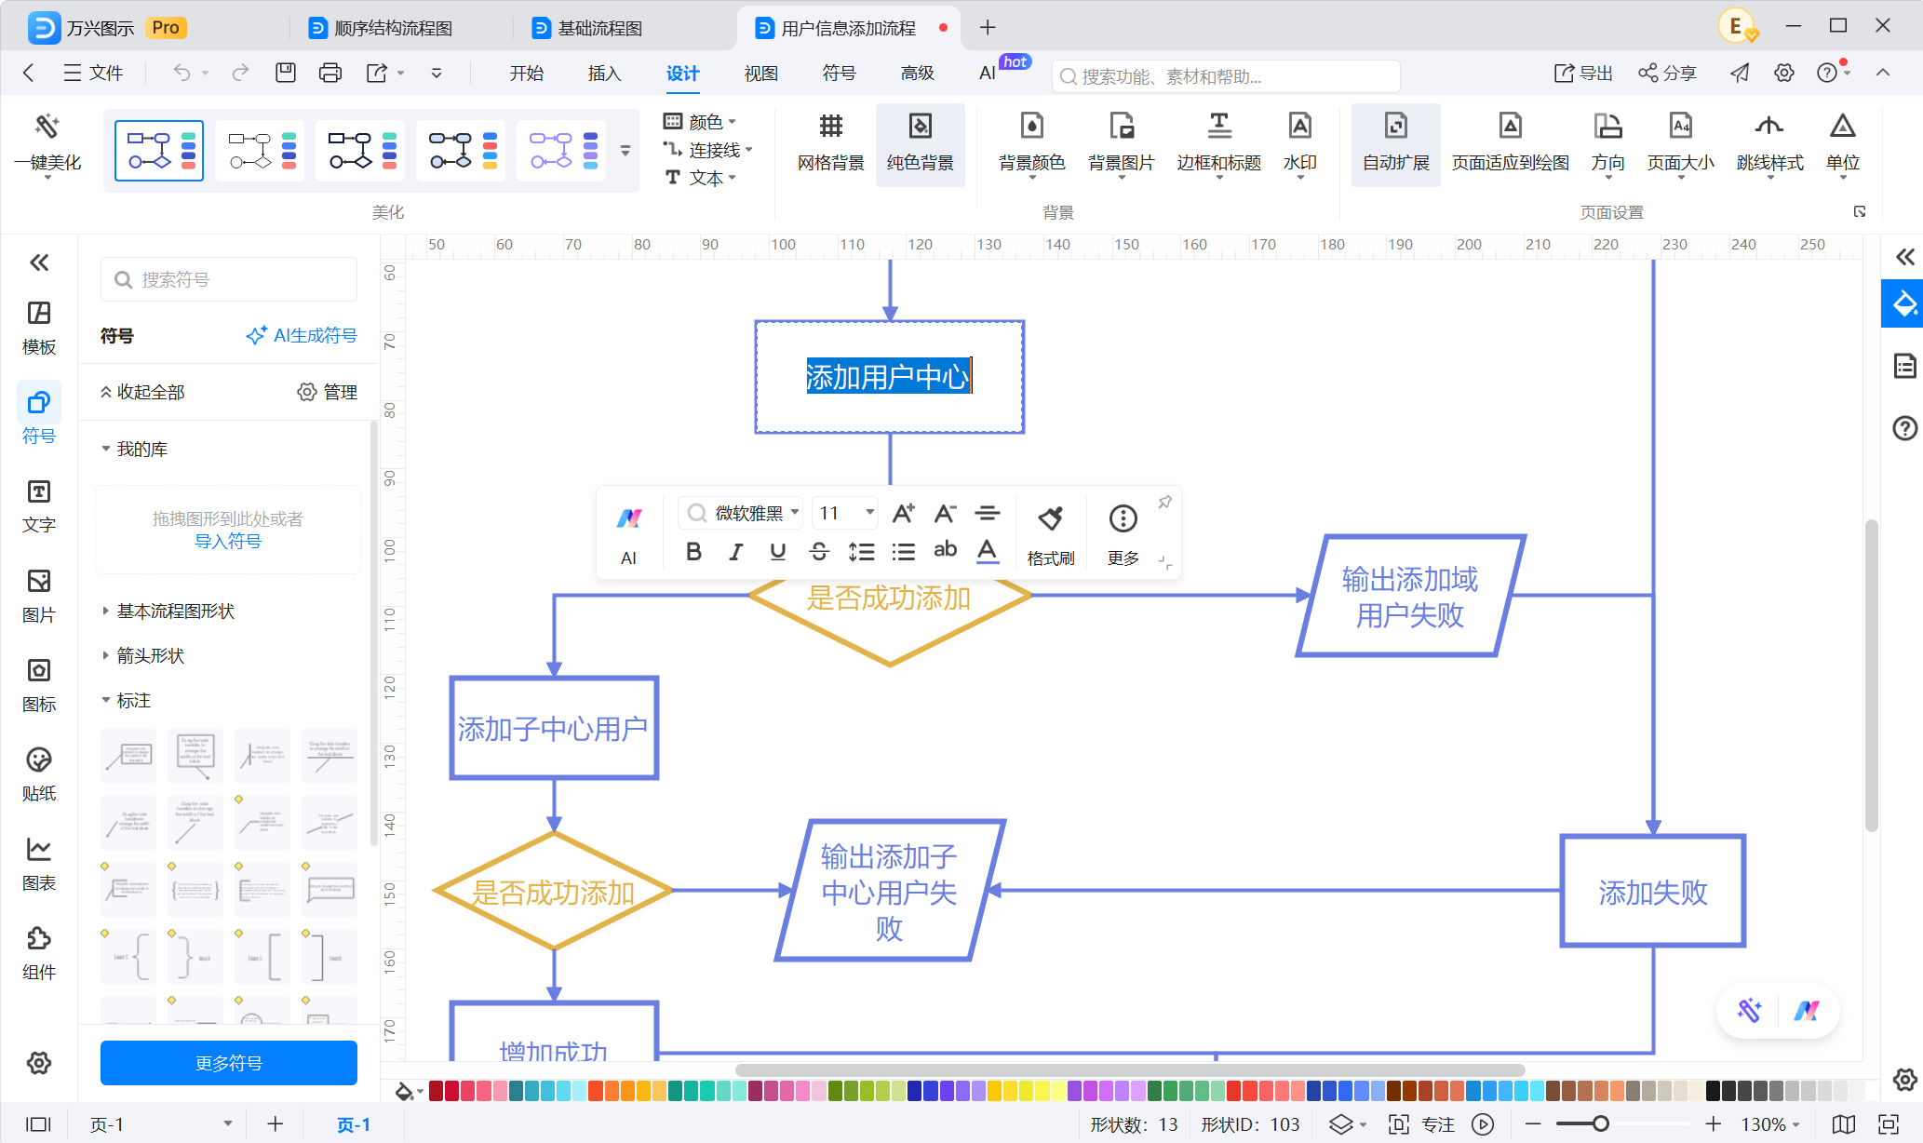Toggle underline formatting in floating toolbar
This screenshot has width=1923, height=1143.
click(777, 552)
